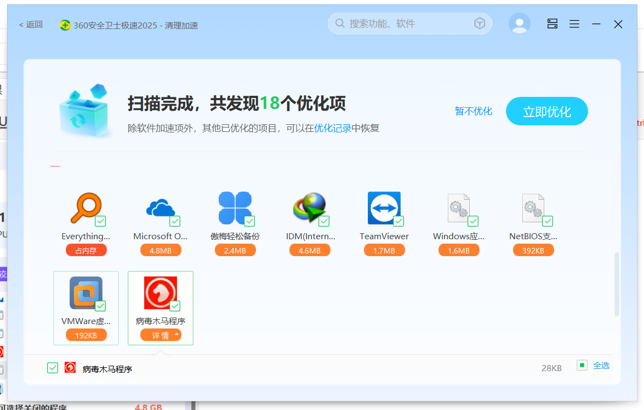The width and height of the screenshot is (644, 410).
Task: Click the NetBIOS支... service gear icon
Action: tap(533, 208)
